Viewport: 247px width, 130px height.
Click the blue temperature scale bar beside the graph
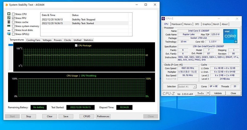pos(11,45)
